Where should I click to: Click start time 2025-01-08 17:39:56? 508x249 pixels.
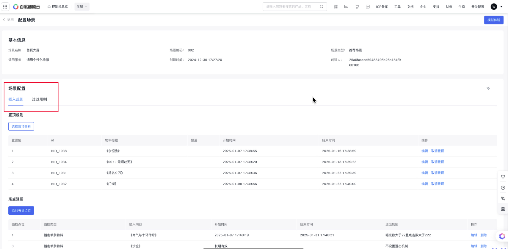tap(240, 184)
